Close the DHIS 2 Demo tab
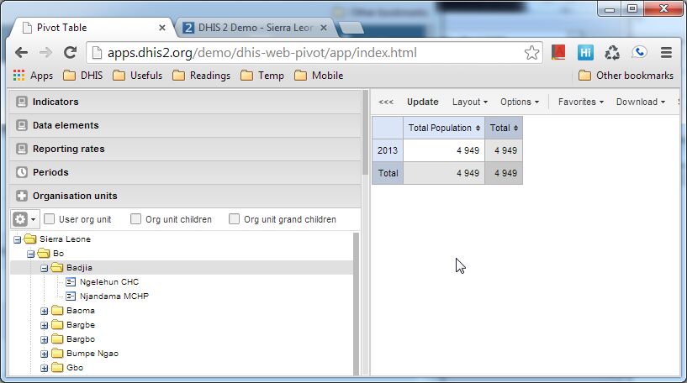687x383 pixels. (x=324, y=28)
